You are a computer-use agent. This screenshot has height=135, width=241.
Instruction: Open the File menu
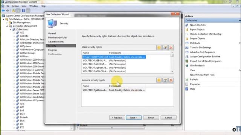[7, 6]
